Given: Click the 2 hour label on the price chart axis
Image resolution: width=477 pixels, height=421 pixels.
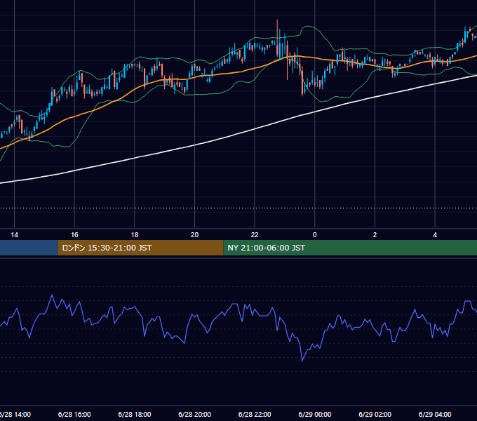Looking at the screenshot, I should pyautogui.click(x=375, y=235).
